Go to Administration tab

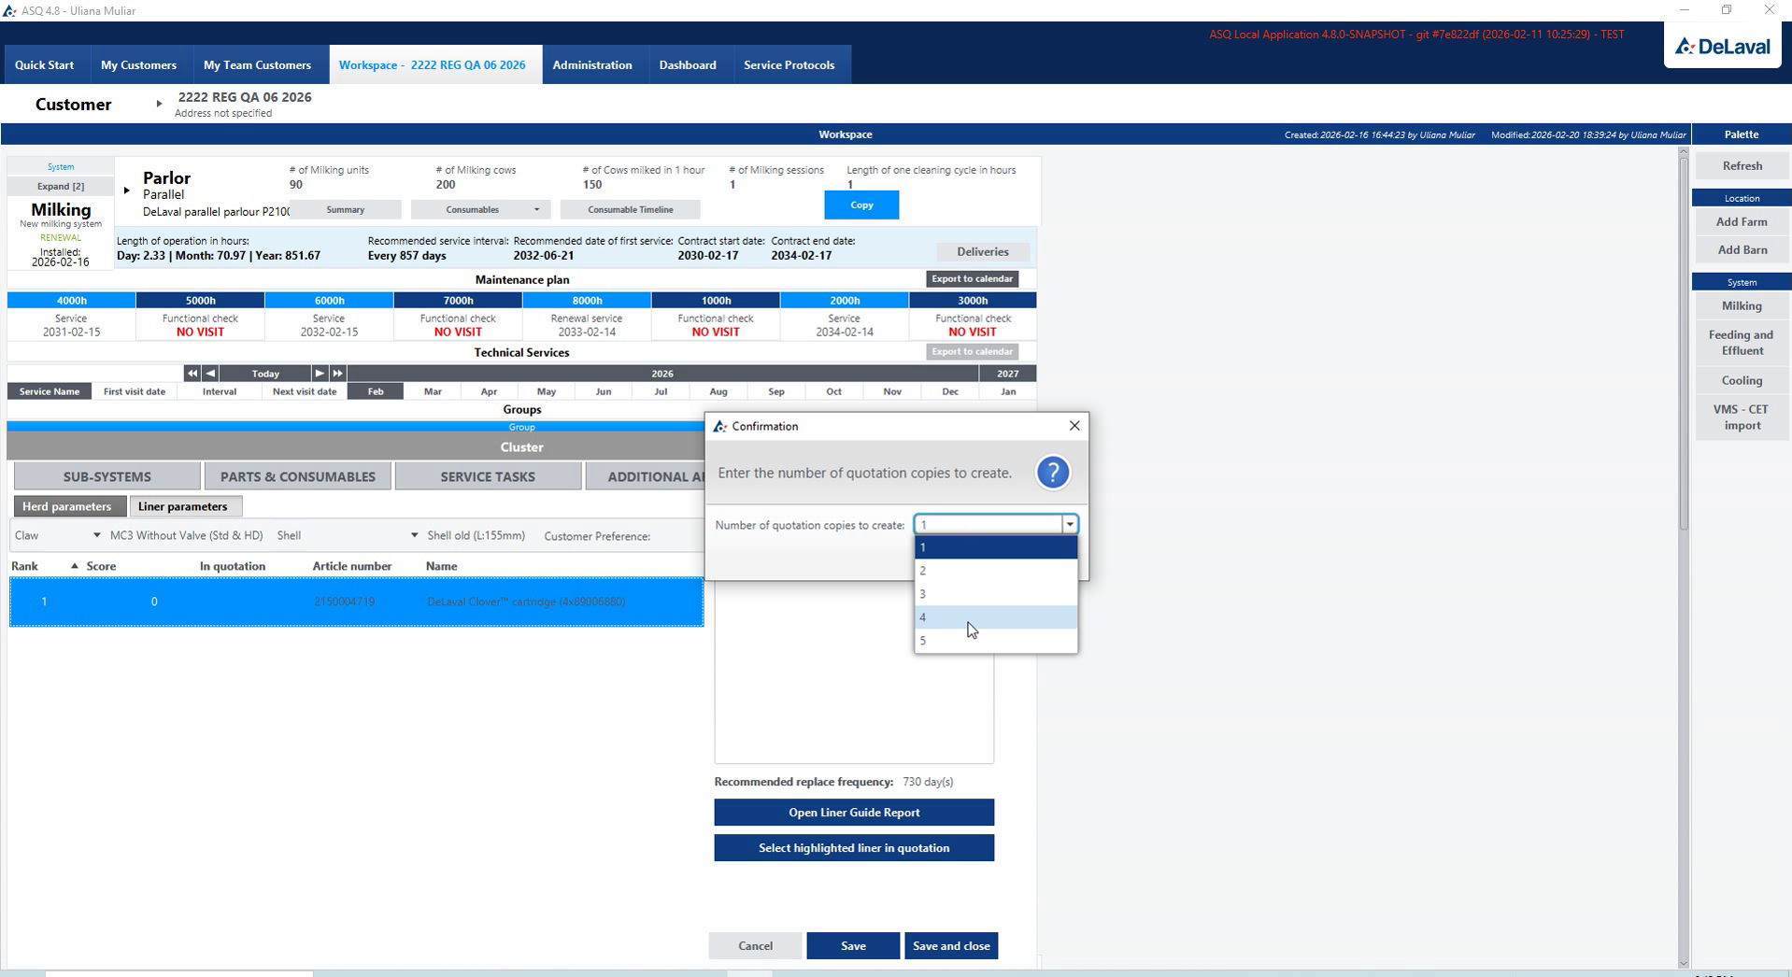pyautogui.click(x=592, y=65)
